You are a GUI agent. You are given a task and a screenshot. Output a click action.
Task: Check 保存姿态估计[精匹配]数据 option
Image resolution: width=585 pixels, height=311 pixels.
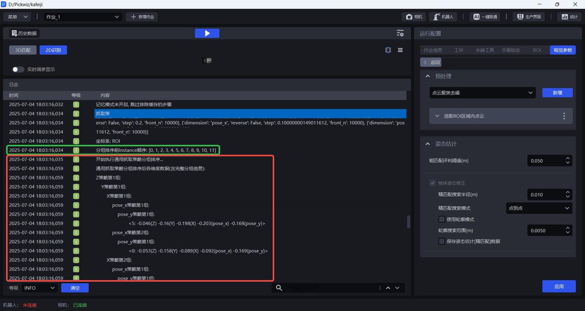[441, 241]
